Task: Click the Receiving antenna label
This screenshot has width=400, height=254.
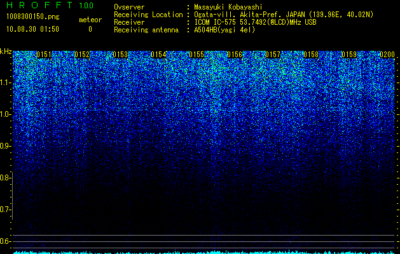Action: tap(146, 30)
